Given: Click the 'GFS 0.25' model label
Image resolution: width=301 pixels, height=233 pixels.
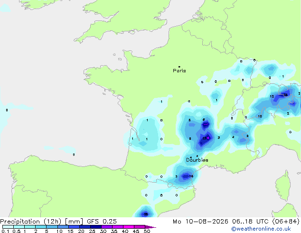Looking at the screenshot, I should pyautogui.click(x=102, y=222).
